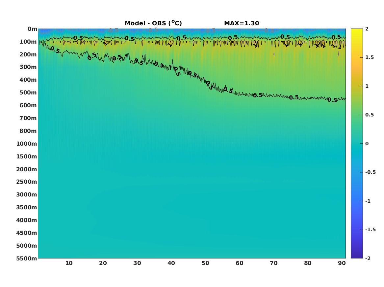
Task: Select the "100m" depth axis label
Action: tap(28, 42)
